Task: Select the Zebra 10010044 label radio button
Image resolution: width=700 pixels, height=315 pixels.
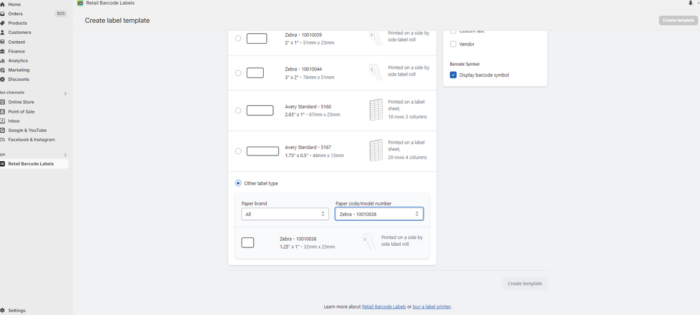Action: pyautogui.click(x=238, y=73)
